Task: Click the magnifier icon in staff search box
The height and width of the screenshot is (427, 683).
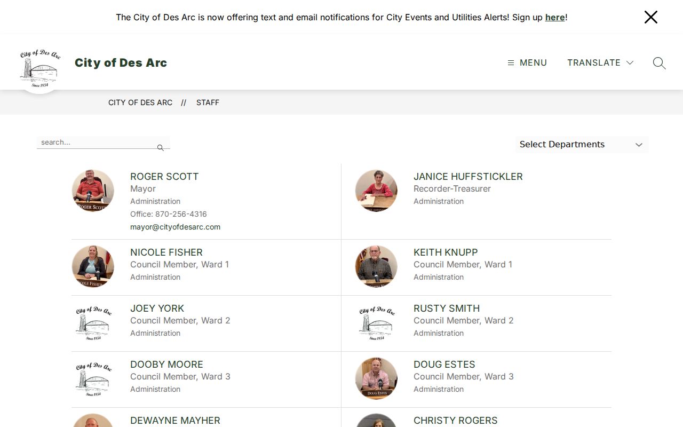Action: point(160,147)
